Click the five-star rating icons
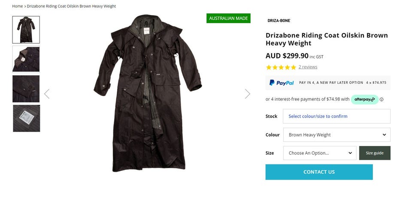Viewport: 412px width, 204px height. 281,67
